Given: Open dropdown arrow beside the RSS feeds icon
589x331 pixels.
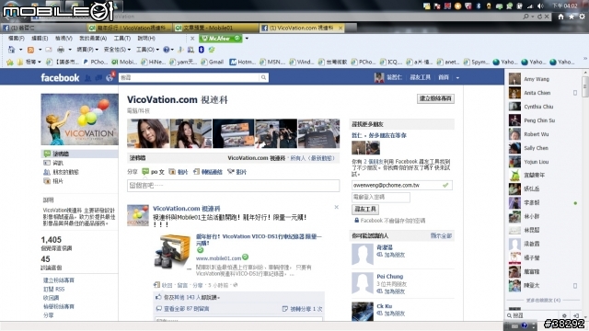Looking at the screenshot, I should point(40,50).
